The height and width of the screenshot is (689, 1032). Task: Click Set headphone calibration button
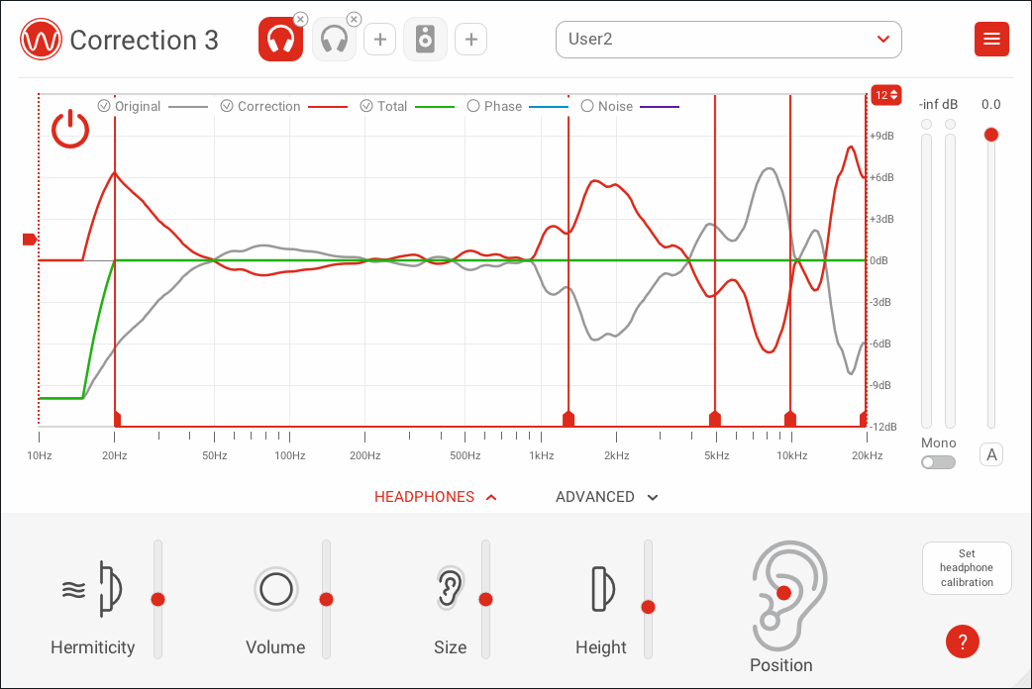pos(966,568)
